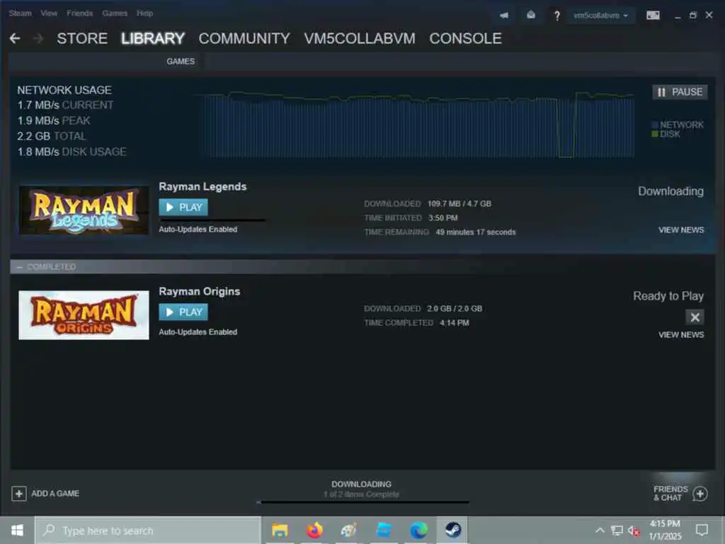Click the DISK legend square
This screenshot has height=544, width=725.
coord(655,134)
